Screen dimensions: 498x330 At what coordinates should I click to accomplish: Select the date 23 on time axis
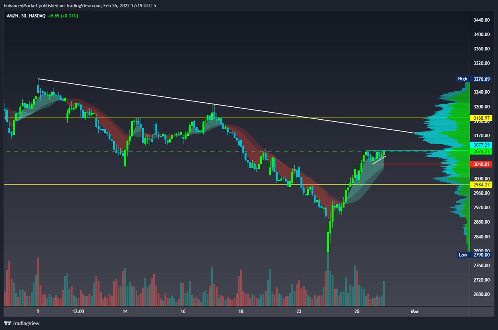299,311
